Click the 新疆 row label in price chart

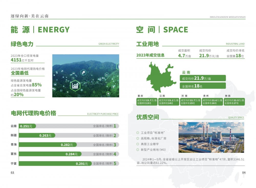click(14, 135)
